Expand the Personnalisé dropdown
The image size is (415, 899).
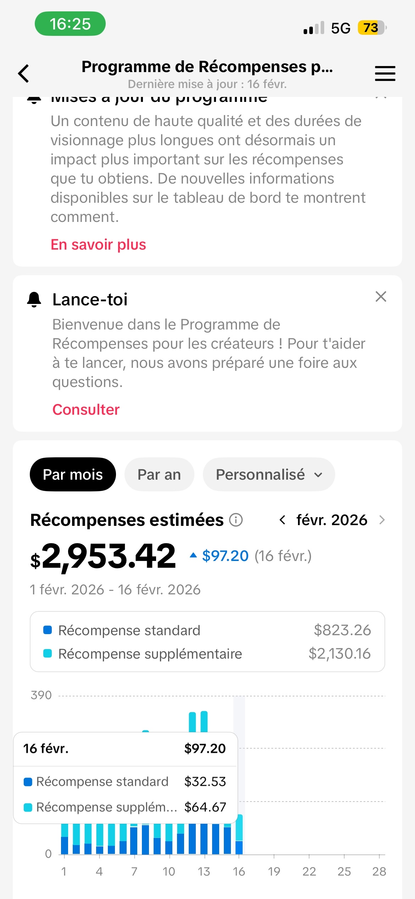pos(269,474)
